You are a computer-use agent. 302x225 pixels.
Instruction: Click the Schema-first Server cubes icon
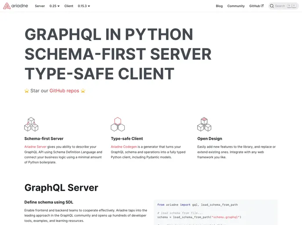click(31, 124)
